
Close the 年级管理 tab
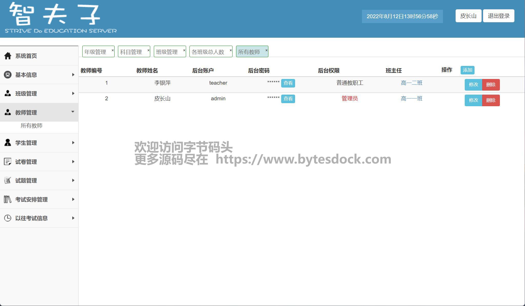113,50
